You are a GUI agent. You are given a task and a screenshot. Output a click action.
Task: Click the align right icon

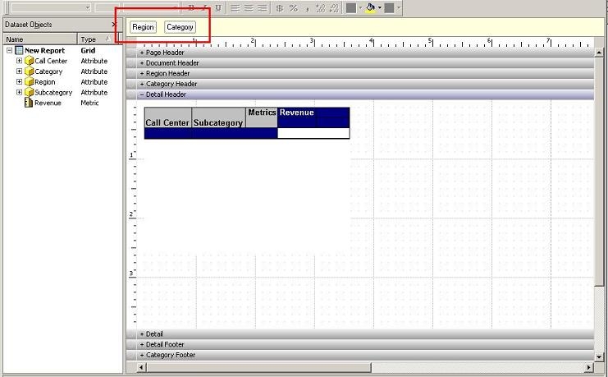[263, 7]
